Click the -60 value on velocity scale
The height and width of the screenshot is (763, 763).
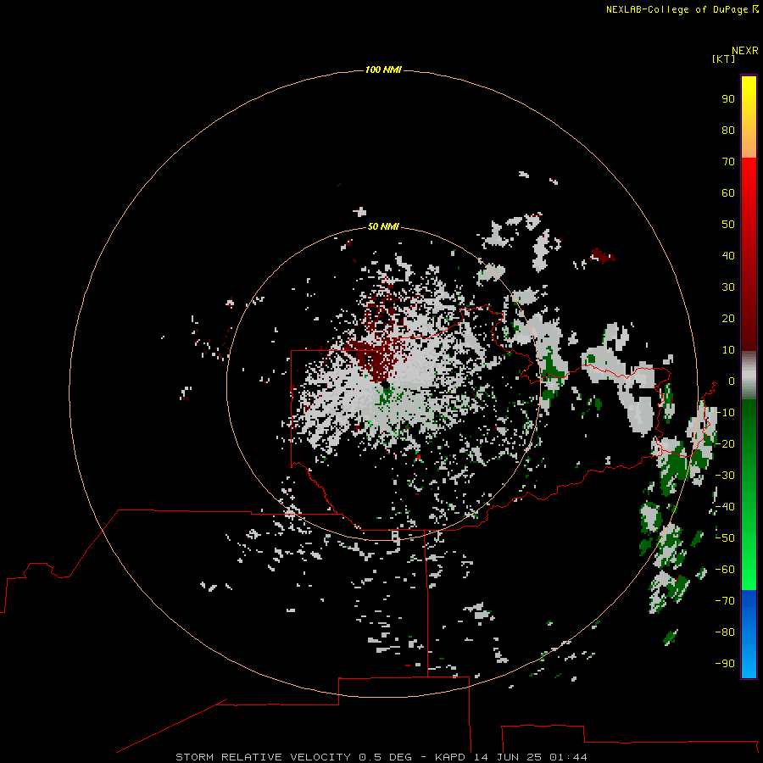coord(725,570)
